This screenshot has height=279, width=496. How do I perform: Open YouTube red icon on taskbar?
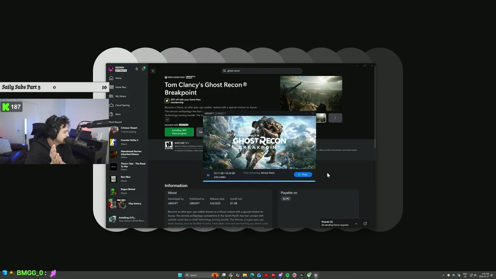pyautogui.click(x=266, y=275)
